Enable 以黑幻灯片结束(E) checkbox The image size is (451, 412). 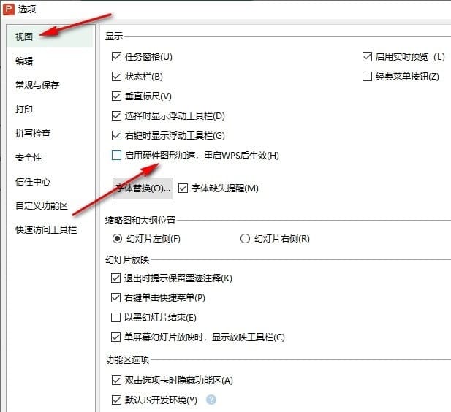coord(115,318)
